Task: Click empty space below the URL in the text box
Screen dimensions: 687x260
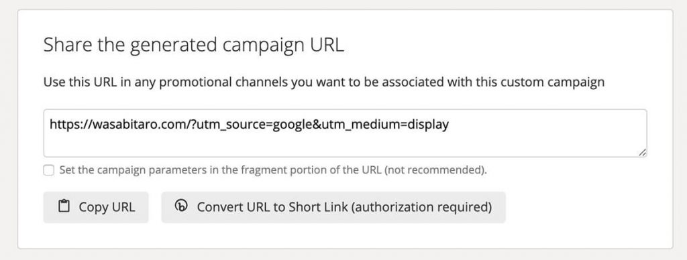Action: tap(346, 145)
